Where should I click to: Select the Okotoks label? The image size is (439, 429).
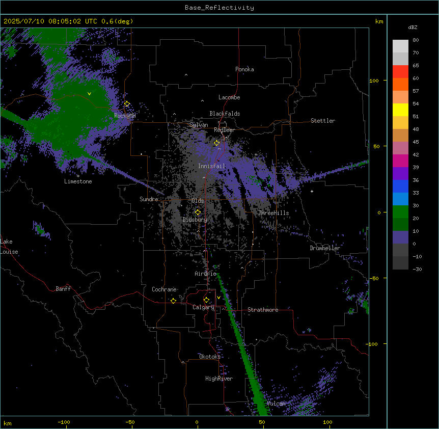[210, 357]
